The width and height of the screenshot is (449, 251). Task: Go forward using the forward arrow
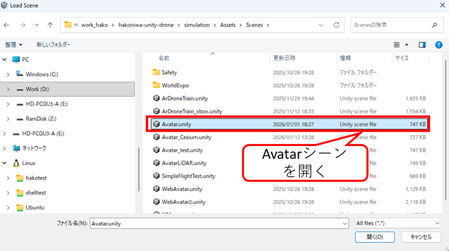(x=22, y=25)
